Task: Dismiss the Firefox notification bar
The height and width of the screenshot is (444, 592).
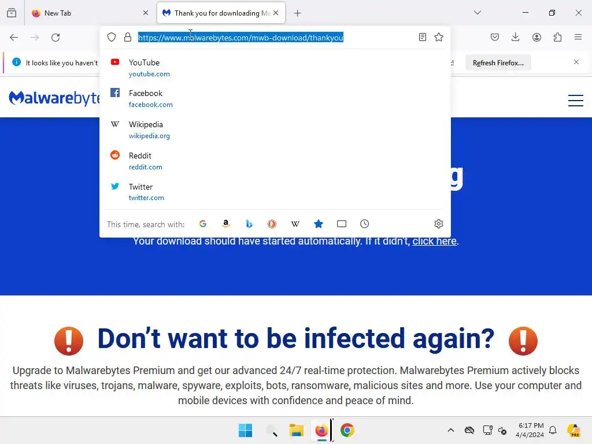Action: 576,62
